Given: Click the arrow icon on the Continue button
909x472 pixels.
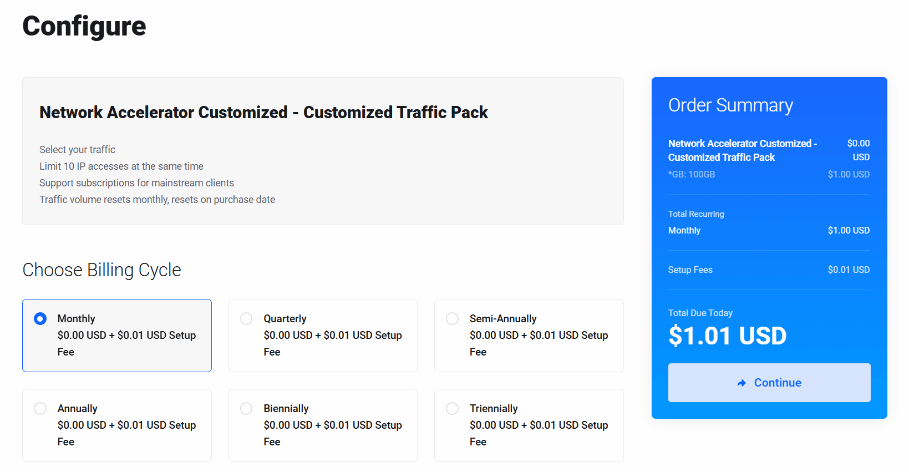Looking at the screenshot, I should (742, 383).
